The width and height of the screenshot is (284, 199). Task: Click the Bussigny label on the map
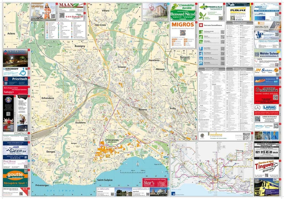[x=80, y=46]
